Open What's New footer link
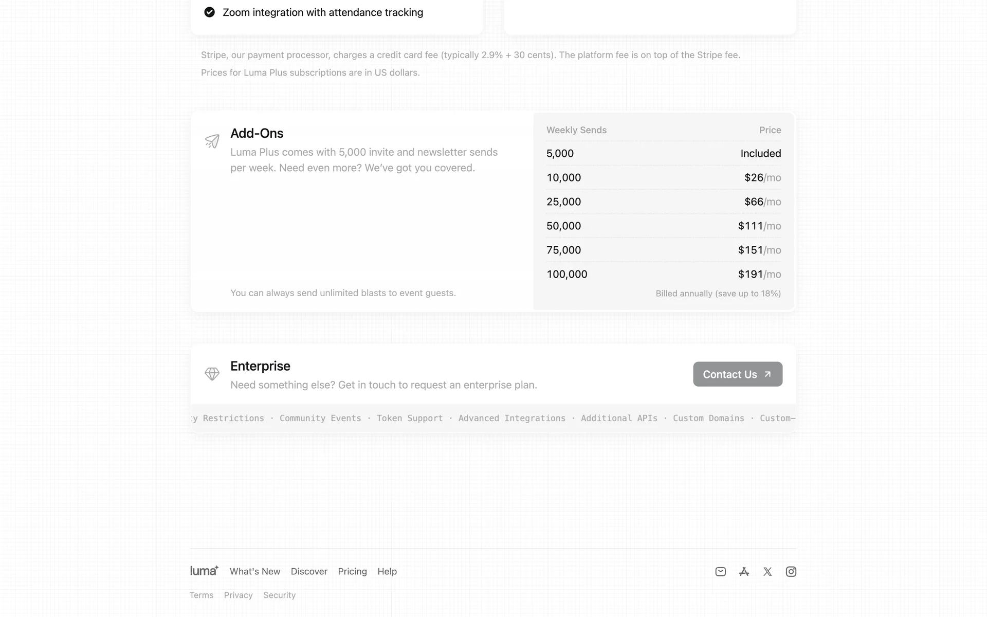Viewport: 987px width, 617px height. click(254, 571)
